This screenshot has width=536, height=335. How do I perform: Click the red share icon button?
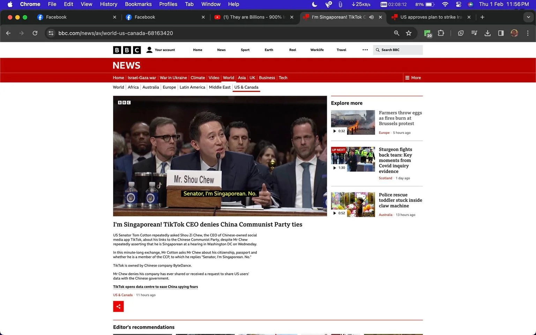pos(118,306)
